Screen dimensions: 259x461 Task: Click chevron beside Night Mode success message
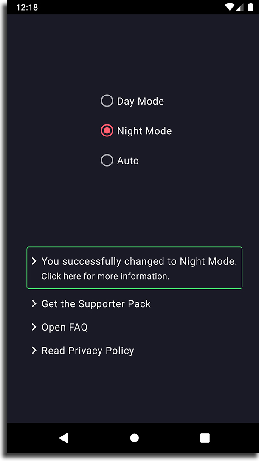coord(34,261)
